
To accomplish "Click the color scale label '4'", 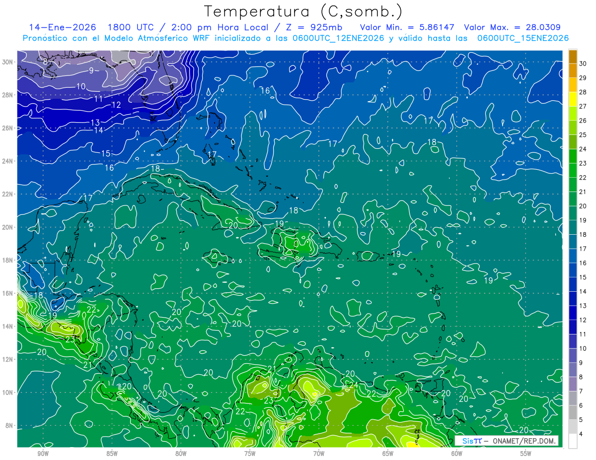I will point(581,434).
